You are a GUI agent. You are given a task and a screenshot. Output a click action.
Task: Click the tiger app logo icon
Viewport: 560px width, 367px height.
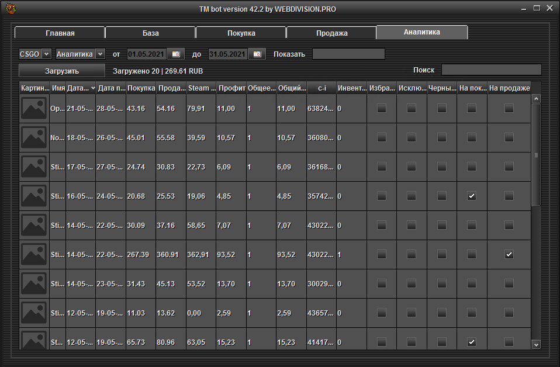[11, 9]
